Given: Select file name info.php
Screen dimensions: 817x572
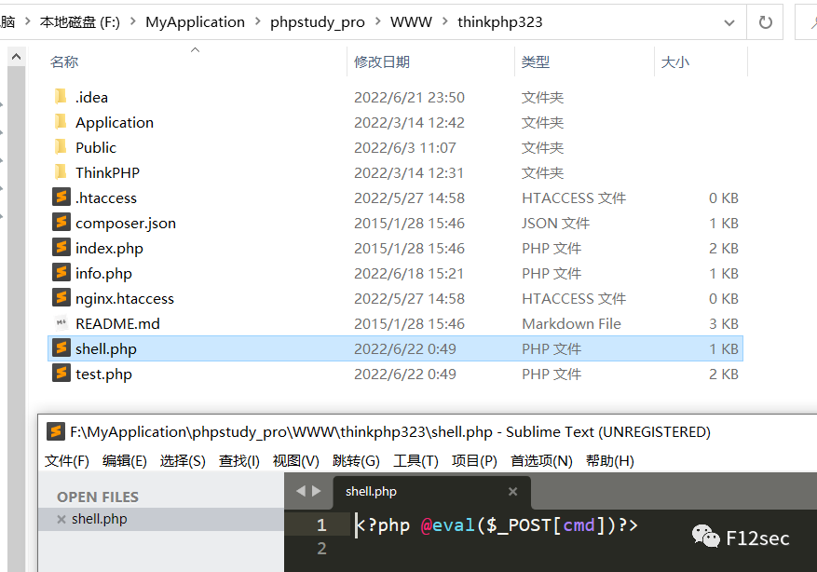Looking at the screenshot, I should [x=103, y=273].
